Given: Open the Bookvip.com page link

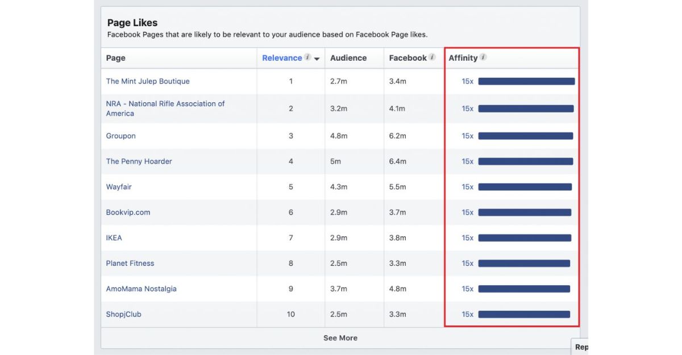Looking at the screenshot, I should click(128, 212).
